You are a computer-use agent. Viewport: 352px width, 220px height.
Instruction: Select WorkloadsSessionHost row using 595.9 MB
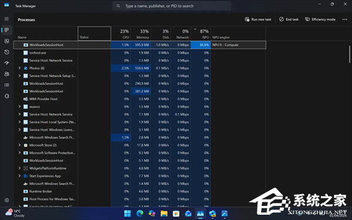tap(140, 45)
